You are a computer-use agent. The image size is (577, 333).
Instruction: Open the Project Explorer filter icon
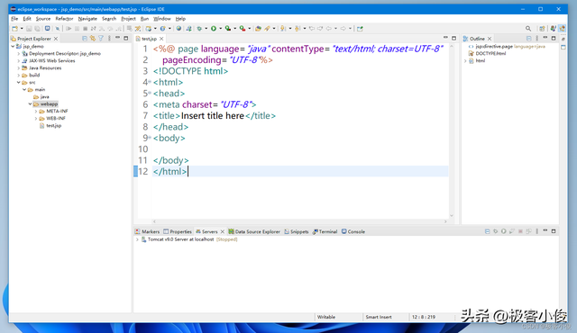101,38
